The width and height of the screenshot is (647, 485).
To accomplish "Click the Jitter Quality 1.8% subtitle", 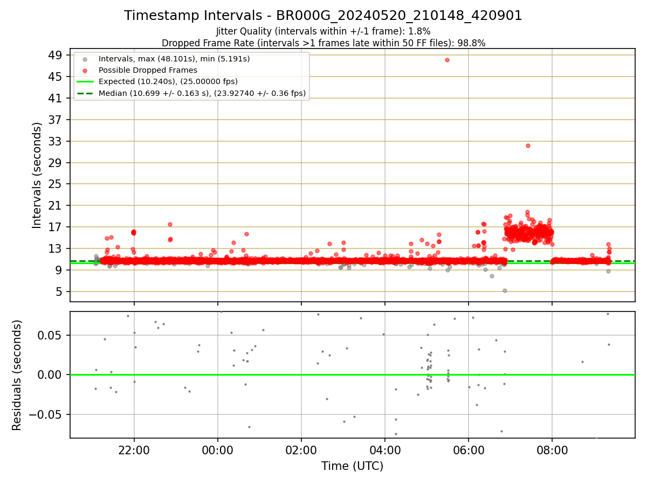I will click(323, 31).
